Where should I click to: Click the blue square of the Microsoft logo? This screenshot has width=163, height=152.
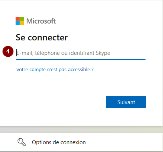(17, 23)
